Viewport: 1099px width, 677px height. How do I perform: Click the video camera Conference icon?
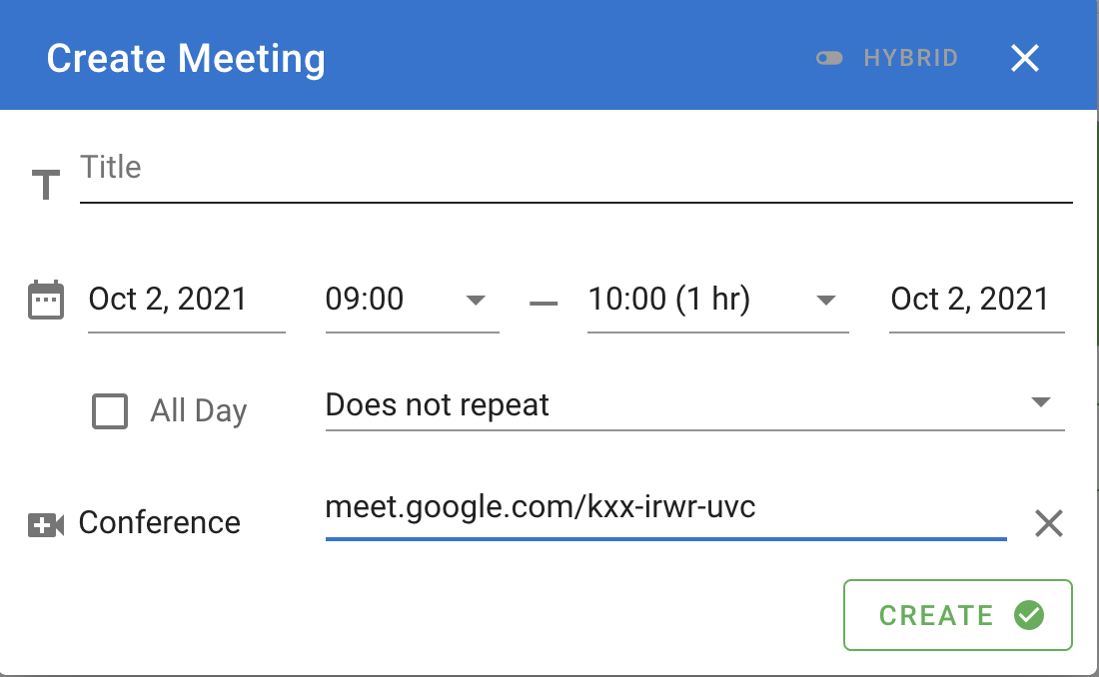tap(46, 524)
